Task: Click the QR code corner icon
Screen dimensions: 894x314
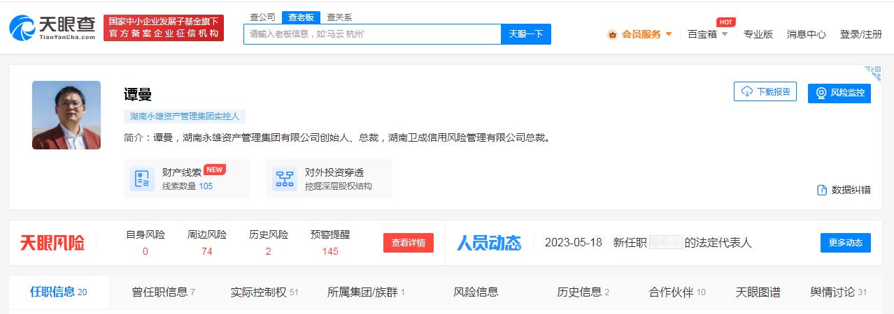Action: pyautogui.click(x=873, y=73)
